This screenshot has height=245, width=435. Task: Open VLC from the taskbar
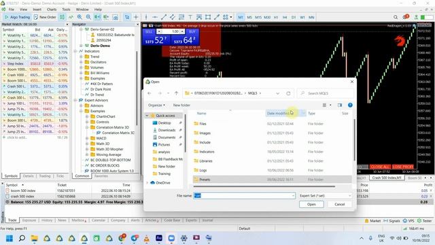pos(146,238)
